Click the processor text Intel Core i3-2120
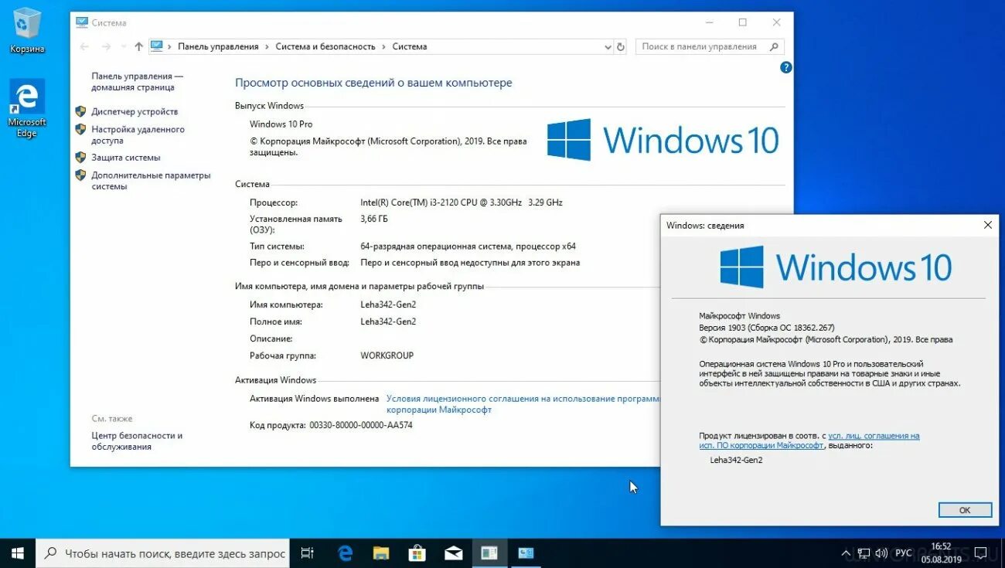Viewport: 1005px width, 568px height. coord(461,202)
